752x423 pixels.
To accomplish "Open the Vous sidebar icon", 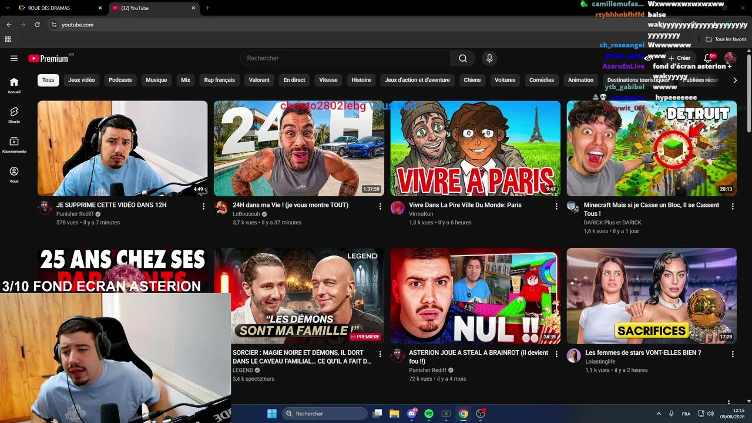I will point(14,175).
